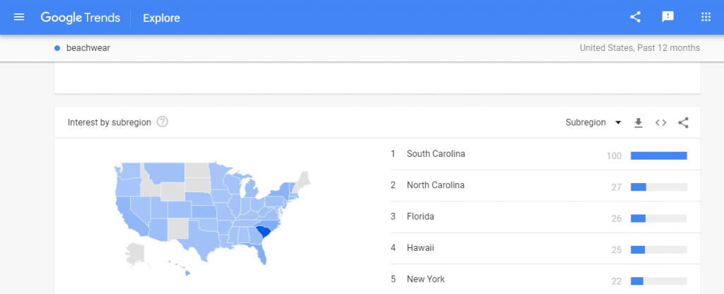
Task: Select South Carolina in the ranking list
Action: pyautogui.click(x=436, y=154)
